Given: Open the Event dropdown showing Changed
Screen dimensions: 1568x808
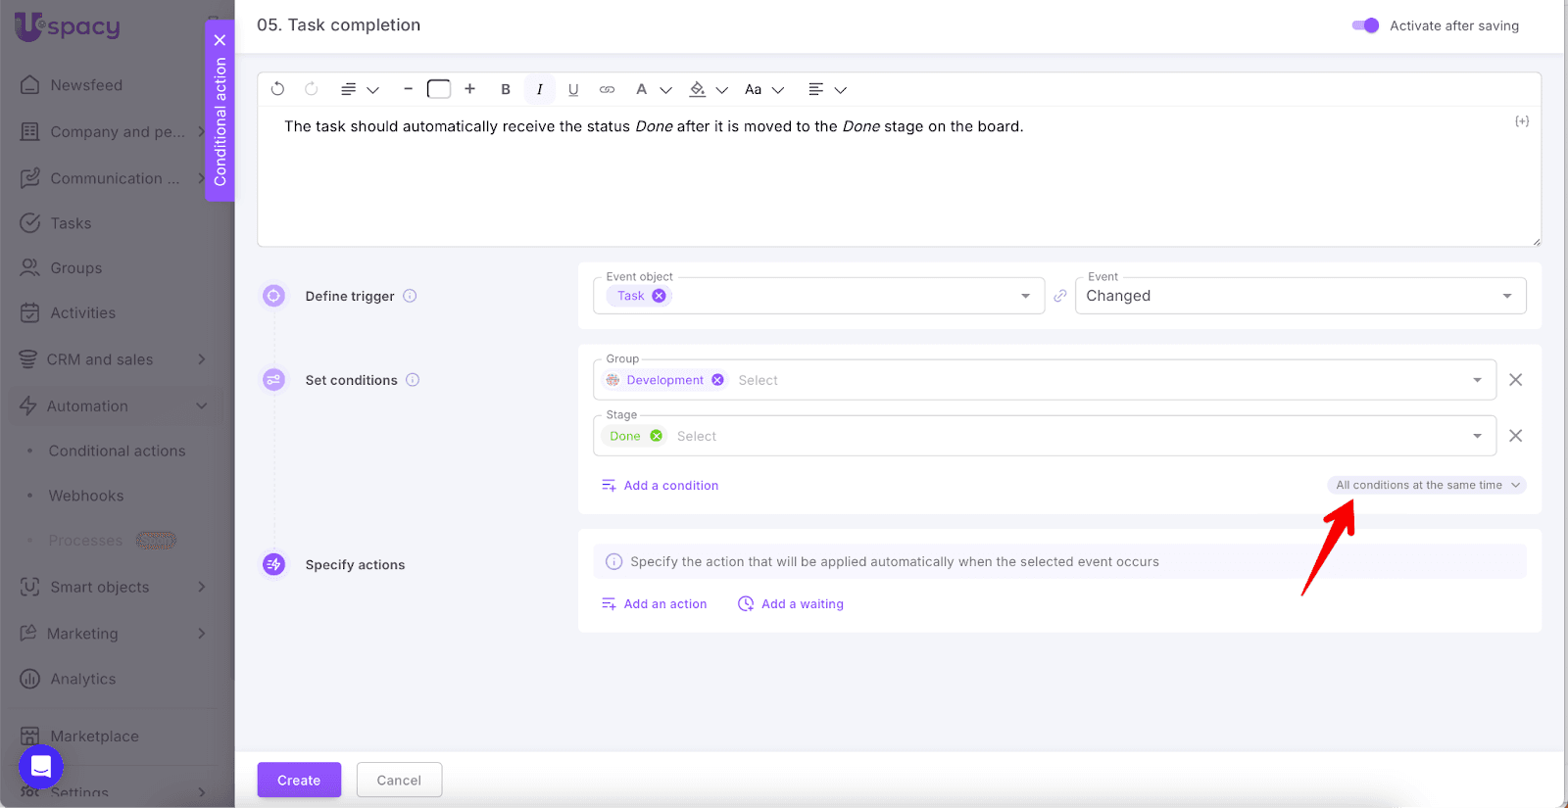Looking at the screenshot, I should click(1299, 296).
